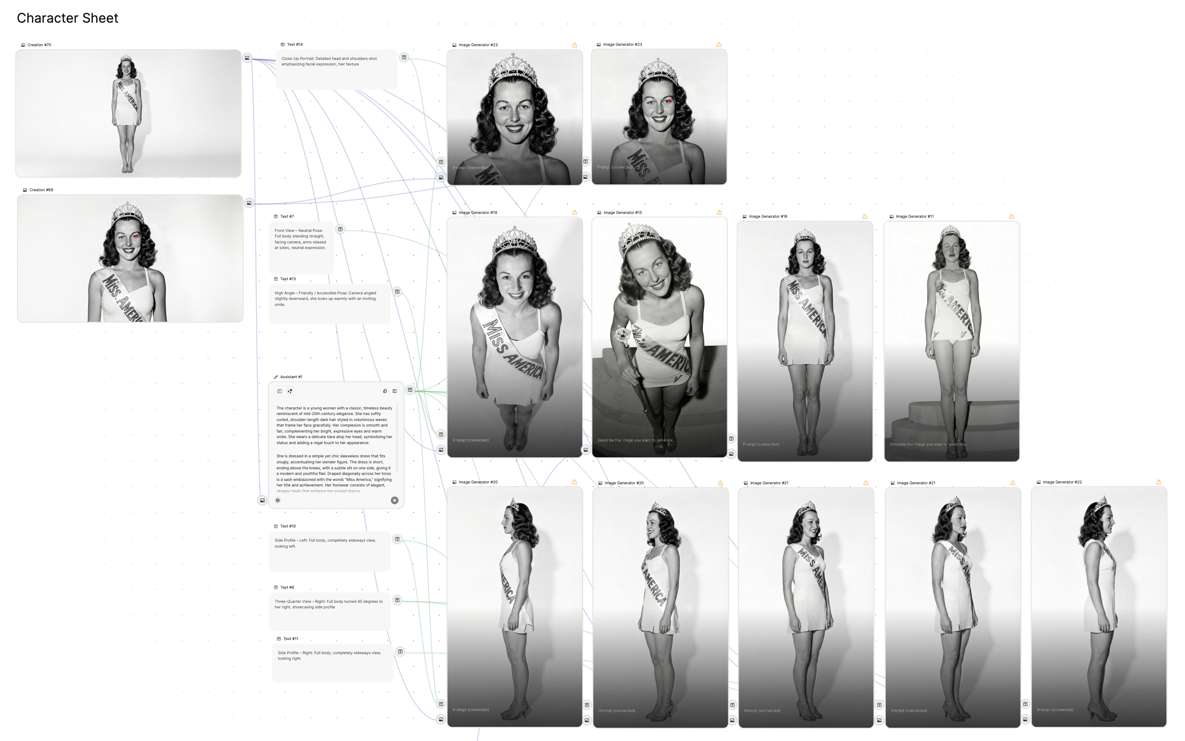This screenshot has width=1185, height=741.
Task: Click the sparkle generate mode icon in Assistant #1
Action: point(290,391)
